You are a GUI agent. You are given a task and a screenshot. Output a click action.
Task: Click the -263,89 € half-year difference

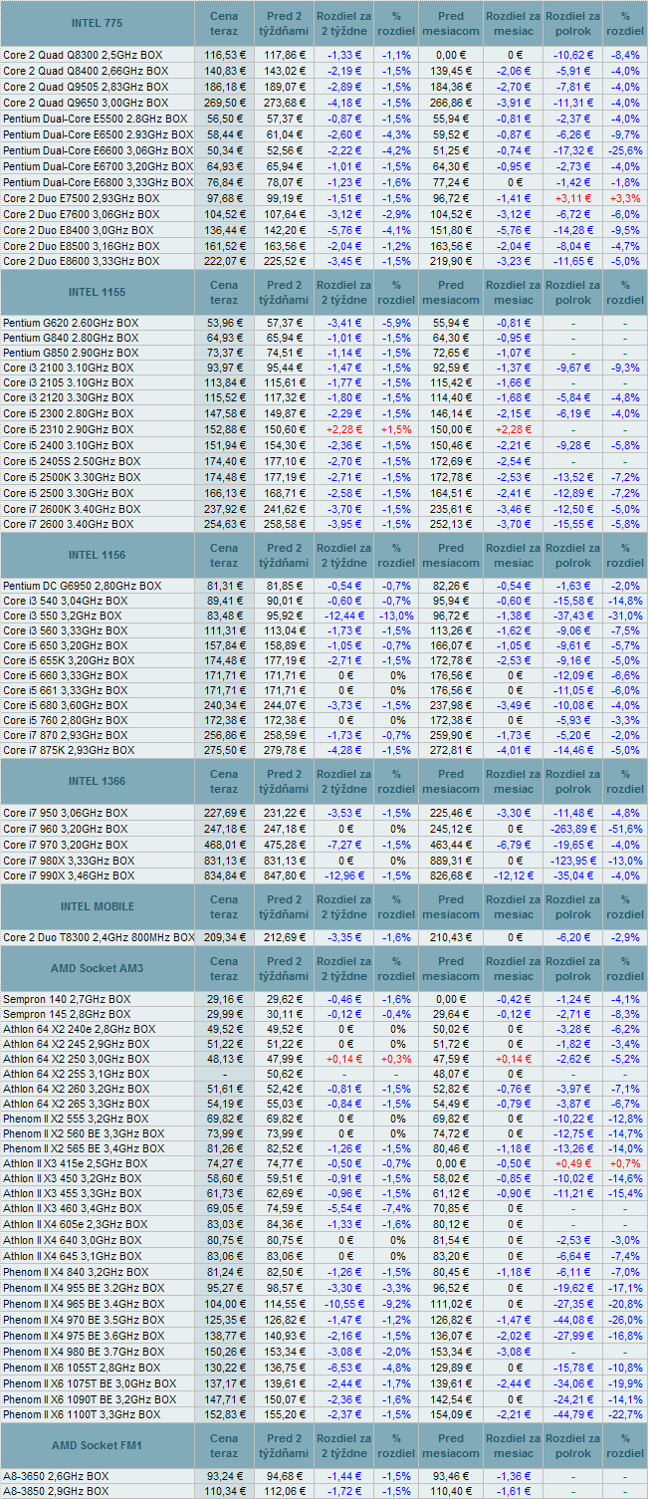point(573,829)
